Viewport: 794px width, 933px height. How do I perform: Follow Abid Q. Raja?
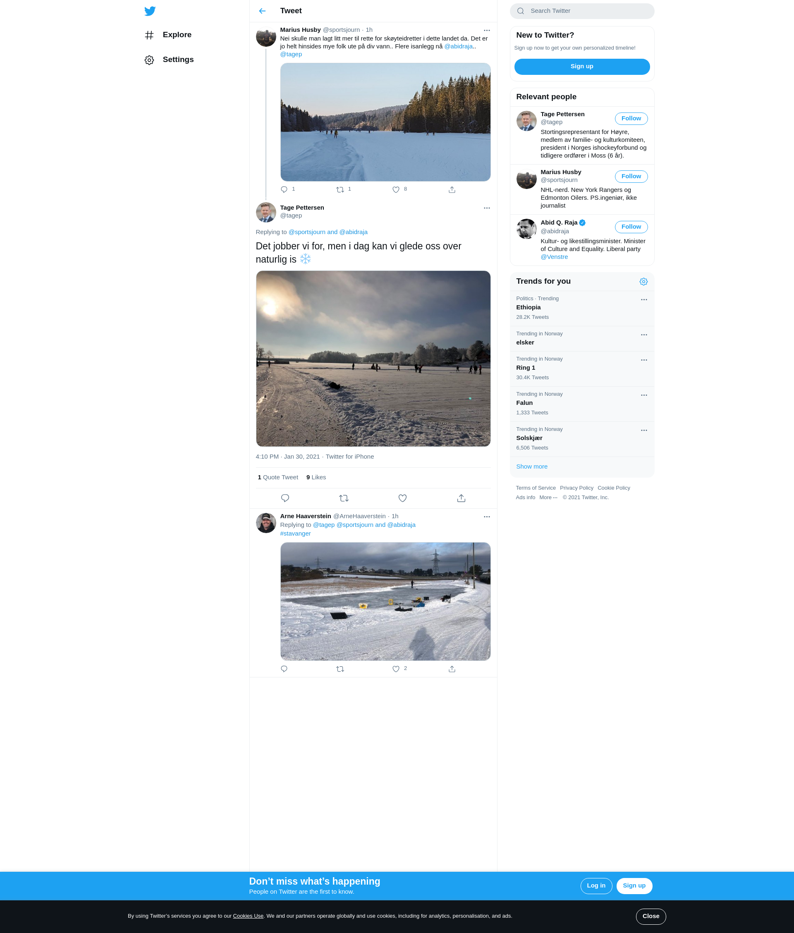(631, 227)
